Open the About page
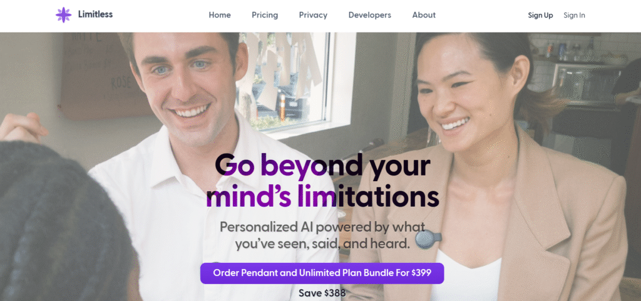 coord(424,15)
